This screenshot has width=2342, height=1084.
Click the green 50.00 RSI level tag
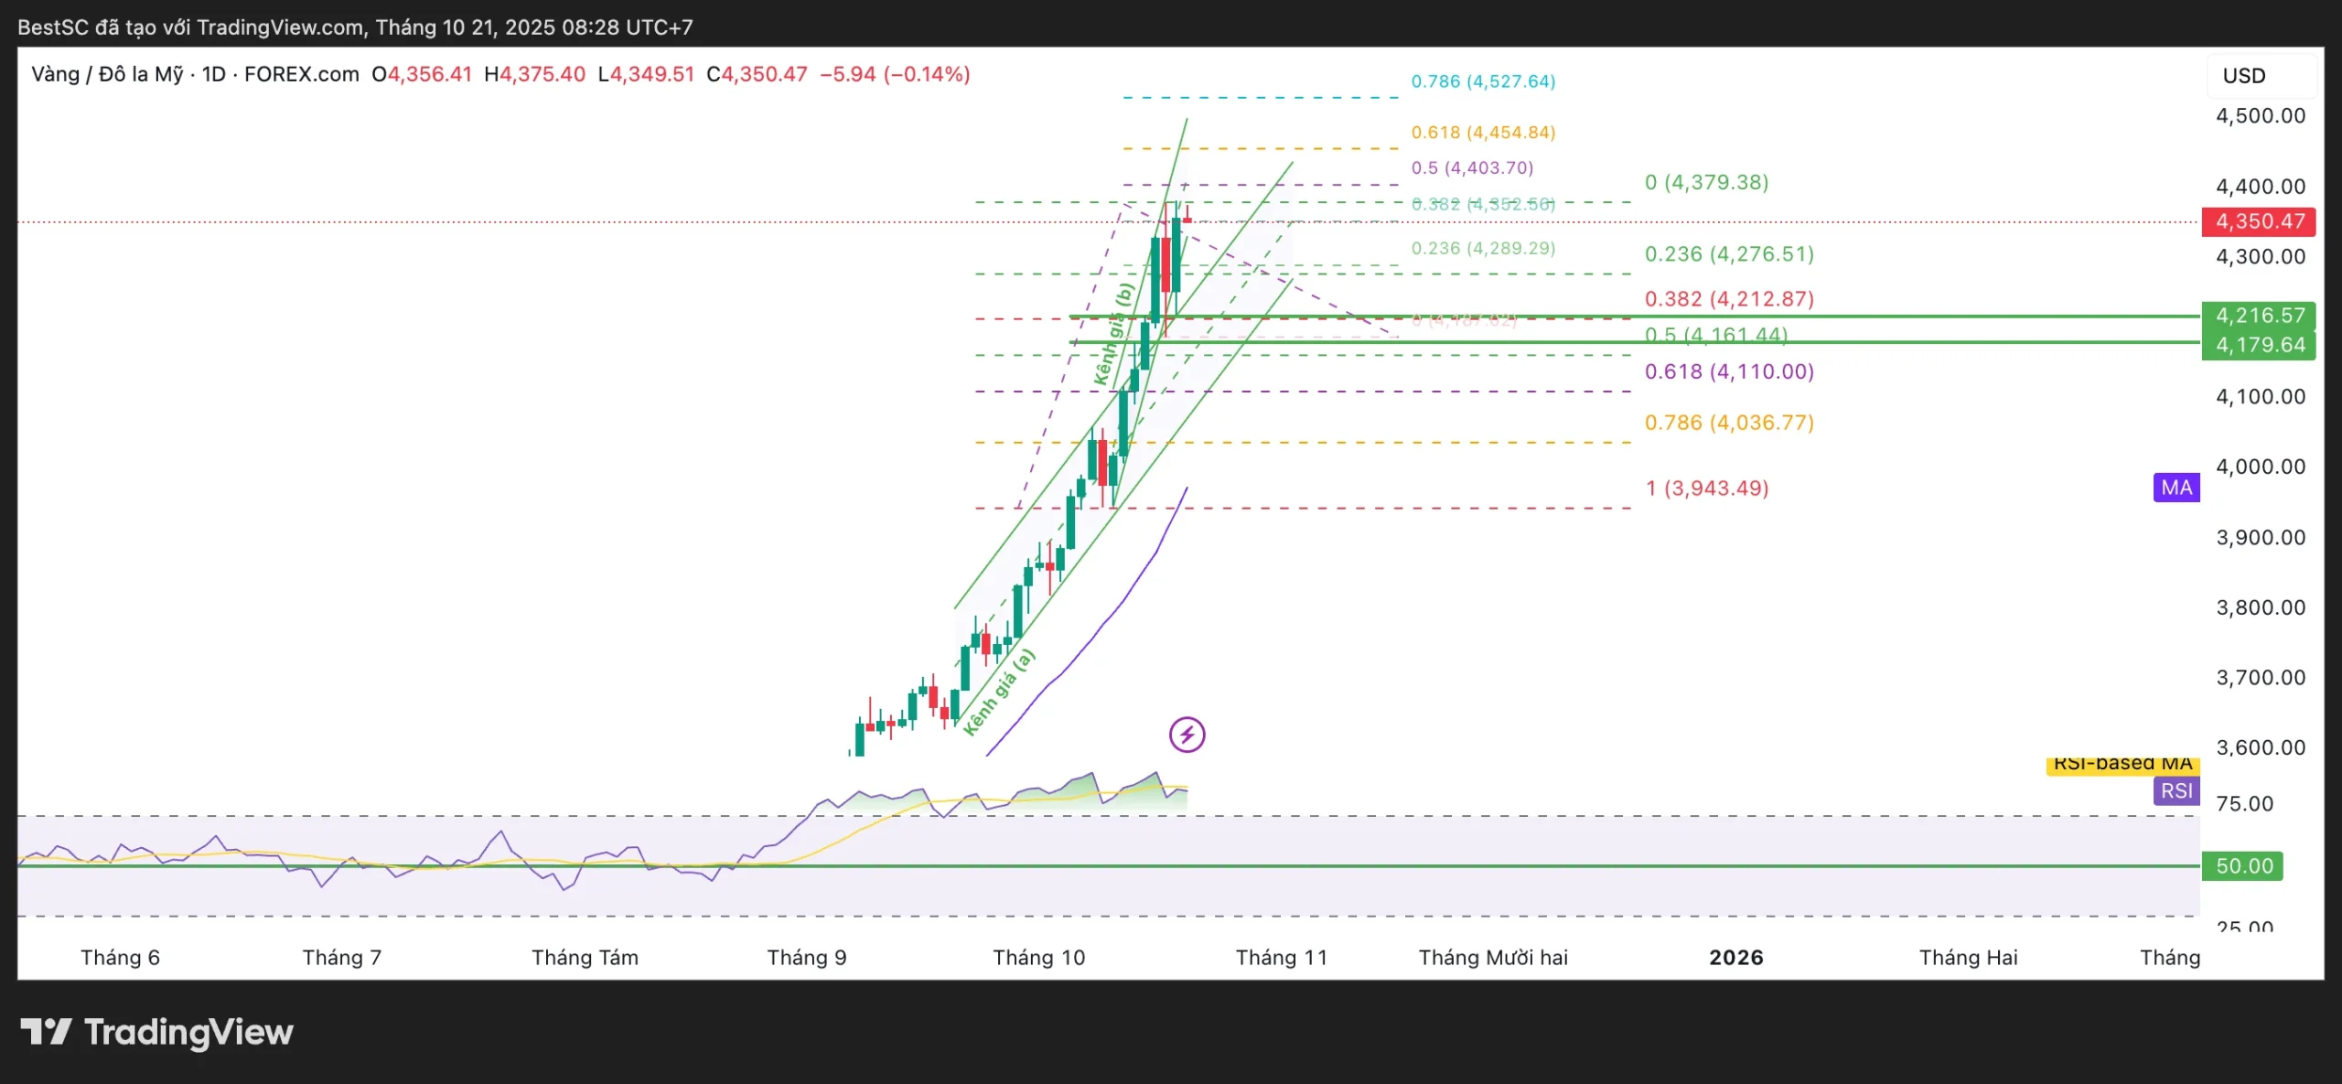click(2243, 865)
